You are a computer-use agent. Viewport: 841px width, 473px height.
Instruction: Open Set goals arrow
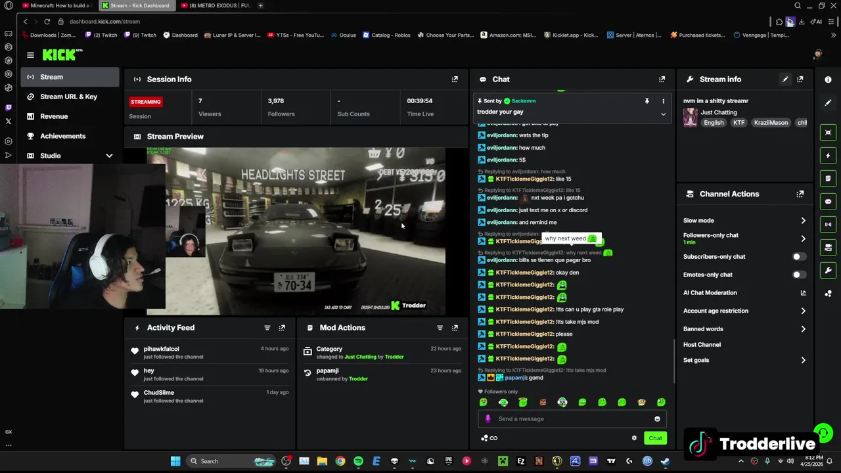click(803, 360)
